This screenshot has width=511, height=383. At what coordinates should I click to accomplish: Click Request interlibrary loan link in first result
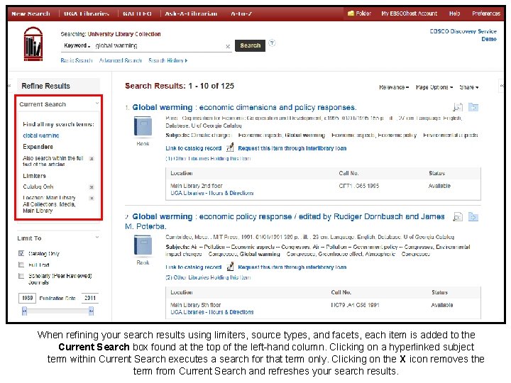(292, 148)
